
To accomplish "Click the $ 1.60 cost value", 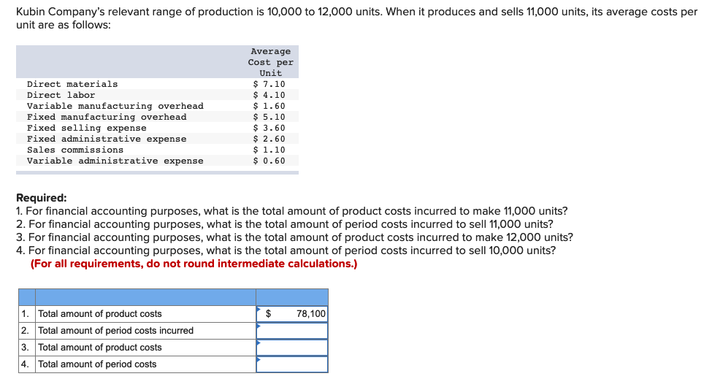I will coord(269,106).
